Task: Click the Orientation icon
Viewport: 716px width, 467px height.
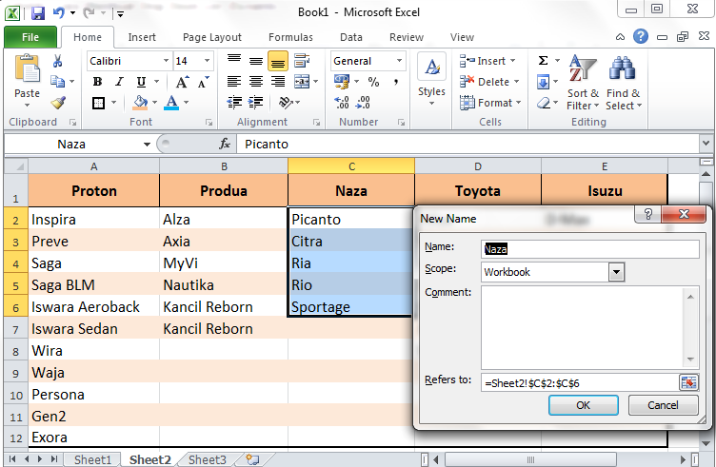Action: [286, 103]
